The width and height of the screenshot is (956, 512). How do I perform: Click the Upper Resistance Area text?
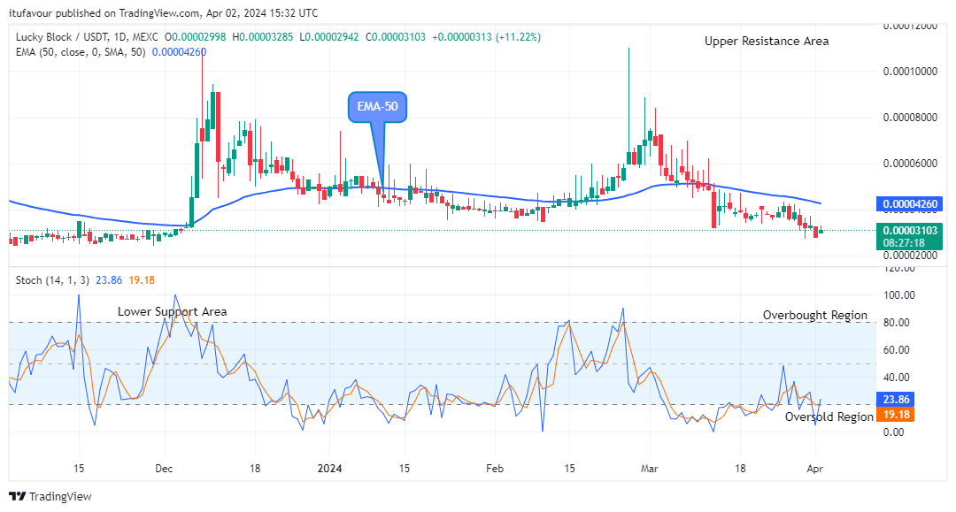(x=767, y=41)
